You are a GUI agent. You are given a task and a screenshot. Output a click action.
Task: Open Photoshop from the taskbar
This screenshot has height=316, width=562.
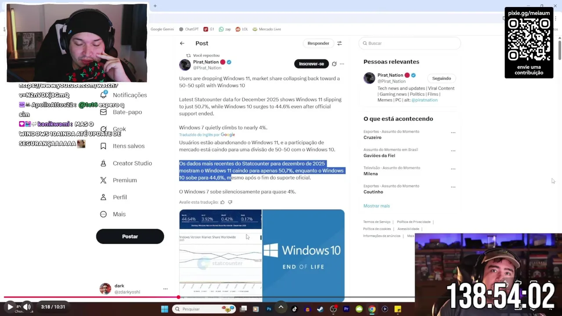click(x=269, y=309)
